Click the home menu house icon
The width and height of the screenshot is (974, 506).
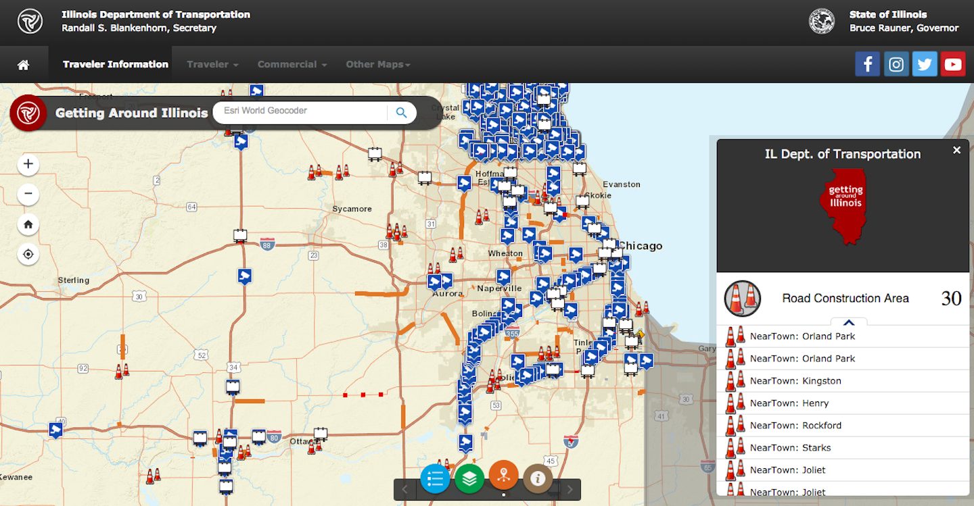tap(24, 64)
